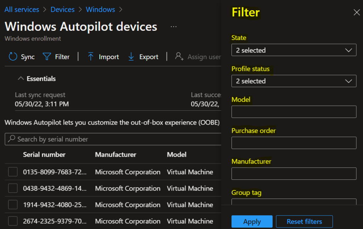The width and height of the screenshot is (363, 229).
Task: Collapse the Essentials section
Action: (21, 79)
